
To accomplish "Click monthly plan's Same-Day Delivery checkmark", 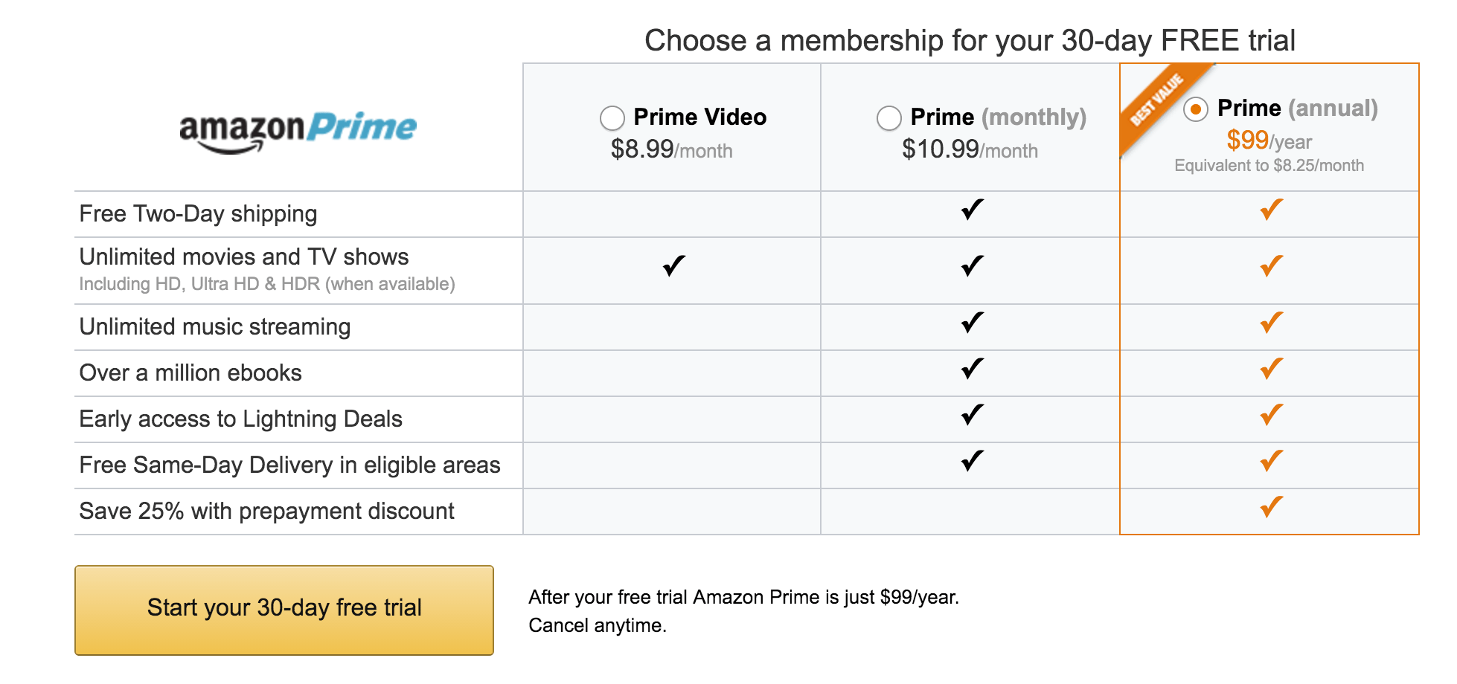I will pyautogui.click(x=972, y=461).
